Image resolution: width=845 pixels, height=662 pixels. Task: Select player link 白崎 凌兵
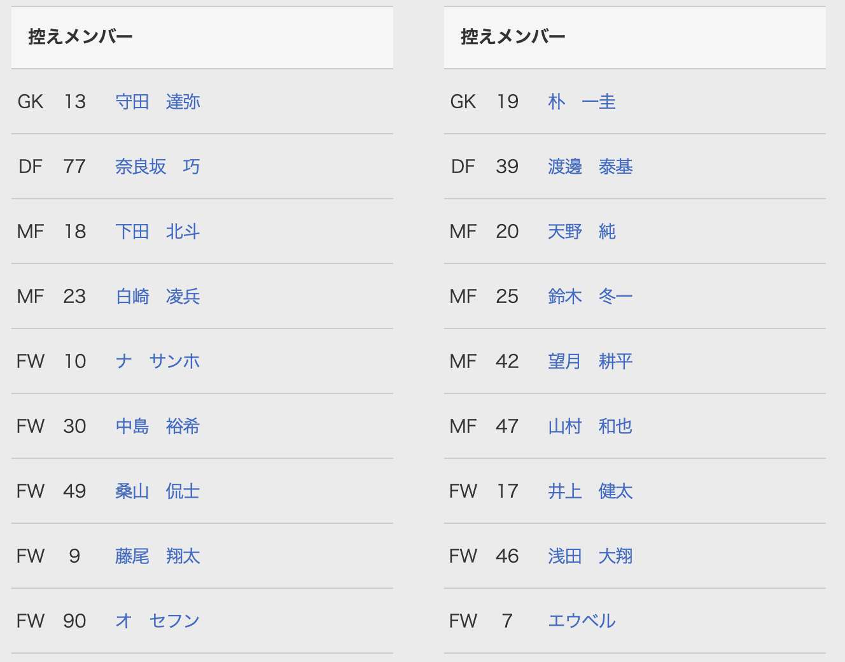click(157, 297)
